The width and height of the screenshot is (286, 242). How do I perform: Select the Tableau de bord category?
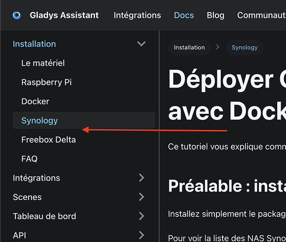tap(45, 216)
